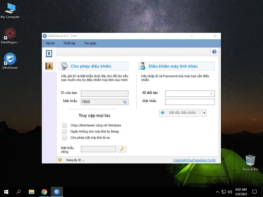263x197 pixels.
Task: Enable Chạy UltraViewer cùng với Windows checkbox
Action: pos(64,125)
